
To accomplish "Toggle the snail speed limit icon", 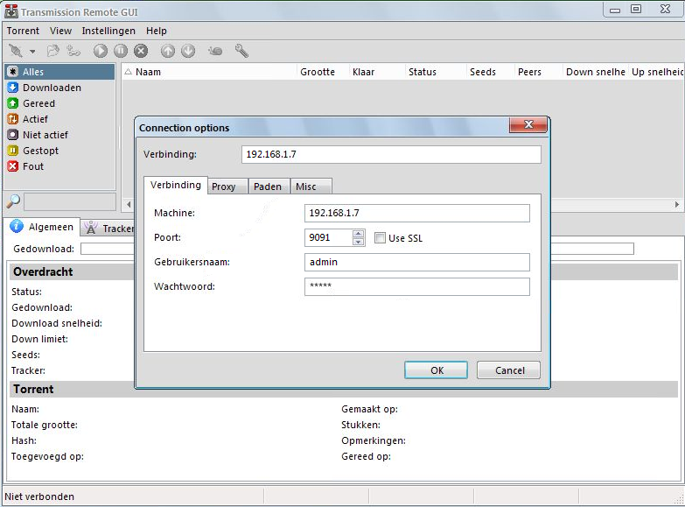I will [x=215, y=51].
